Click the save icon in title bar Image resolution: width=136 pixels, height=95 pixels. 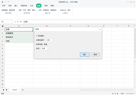pos(2,2)
